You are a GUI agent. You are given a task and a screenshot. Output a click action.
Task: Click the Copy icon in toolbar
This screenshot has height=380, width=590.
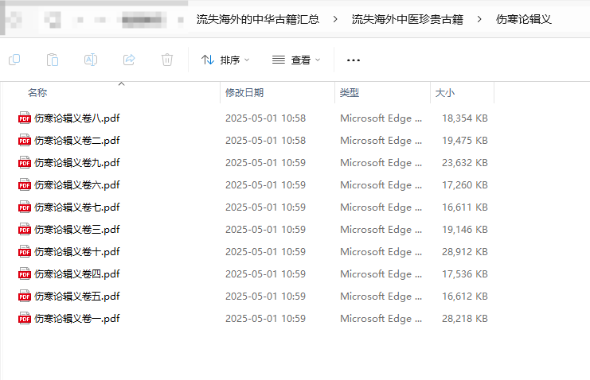click(14, 60)
